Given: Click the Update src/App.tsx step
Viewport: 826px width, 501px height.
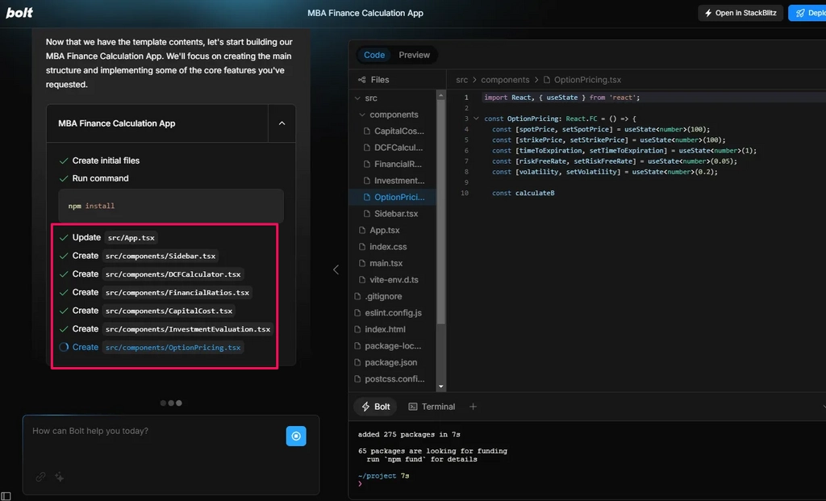Looking at the screenshot, I should 109,238.
